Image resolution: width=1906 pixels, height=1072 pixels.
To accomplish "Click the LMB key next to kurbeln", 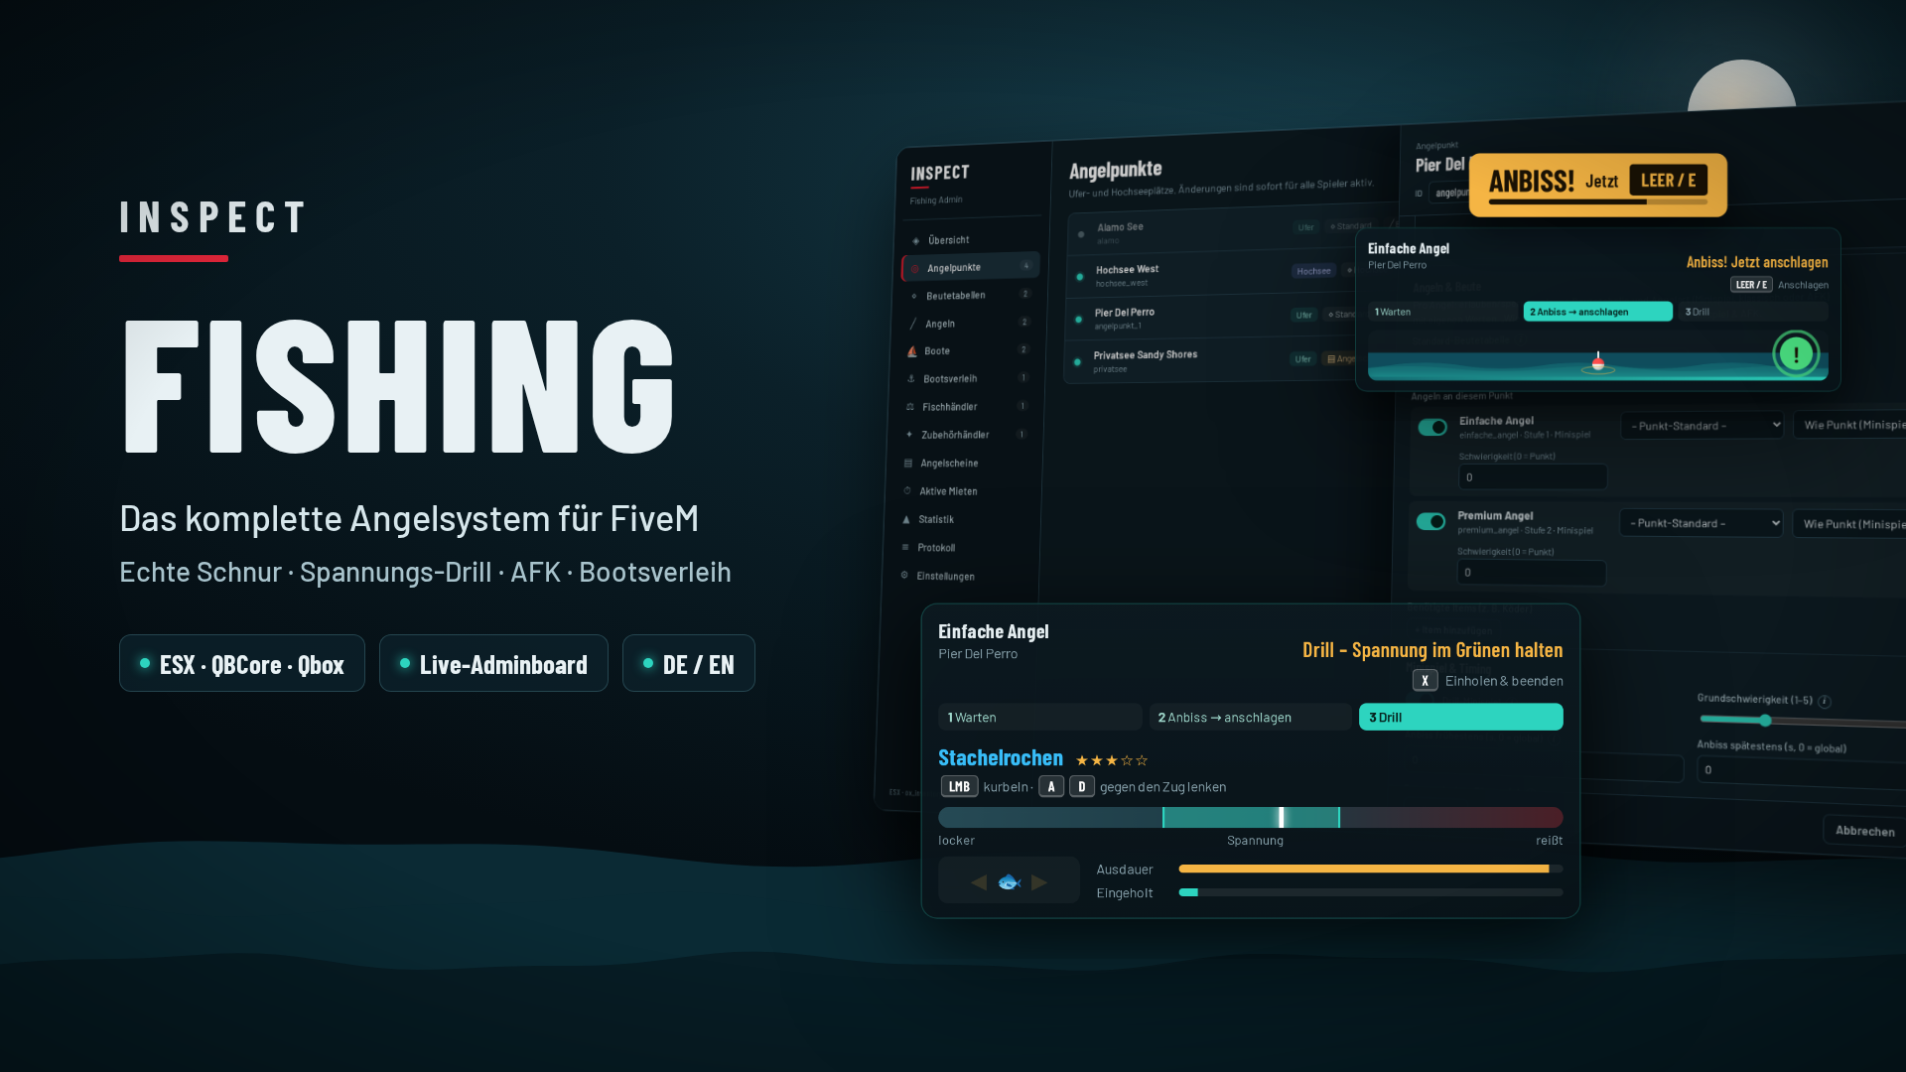I will 959,786.
